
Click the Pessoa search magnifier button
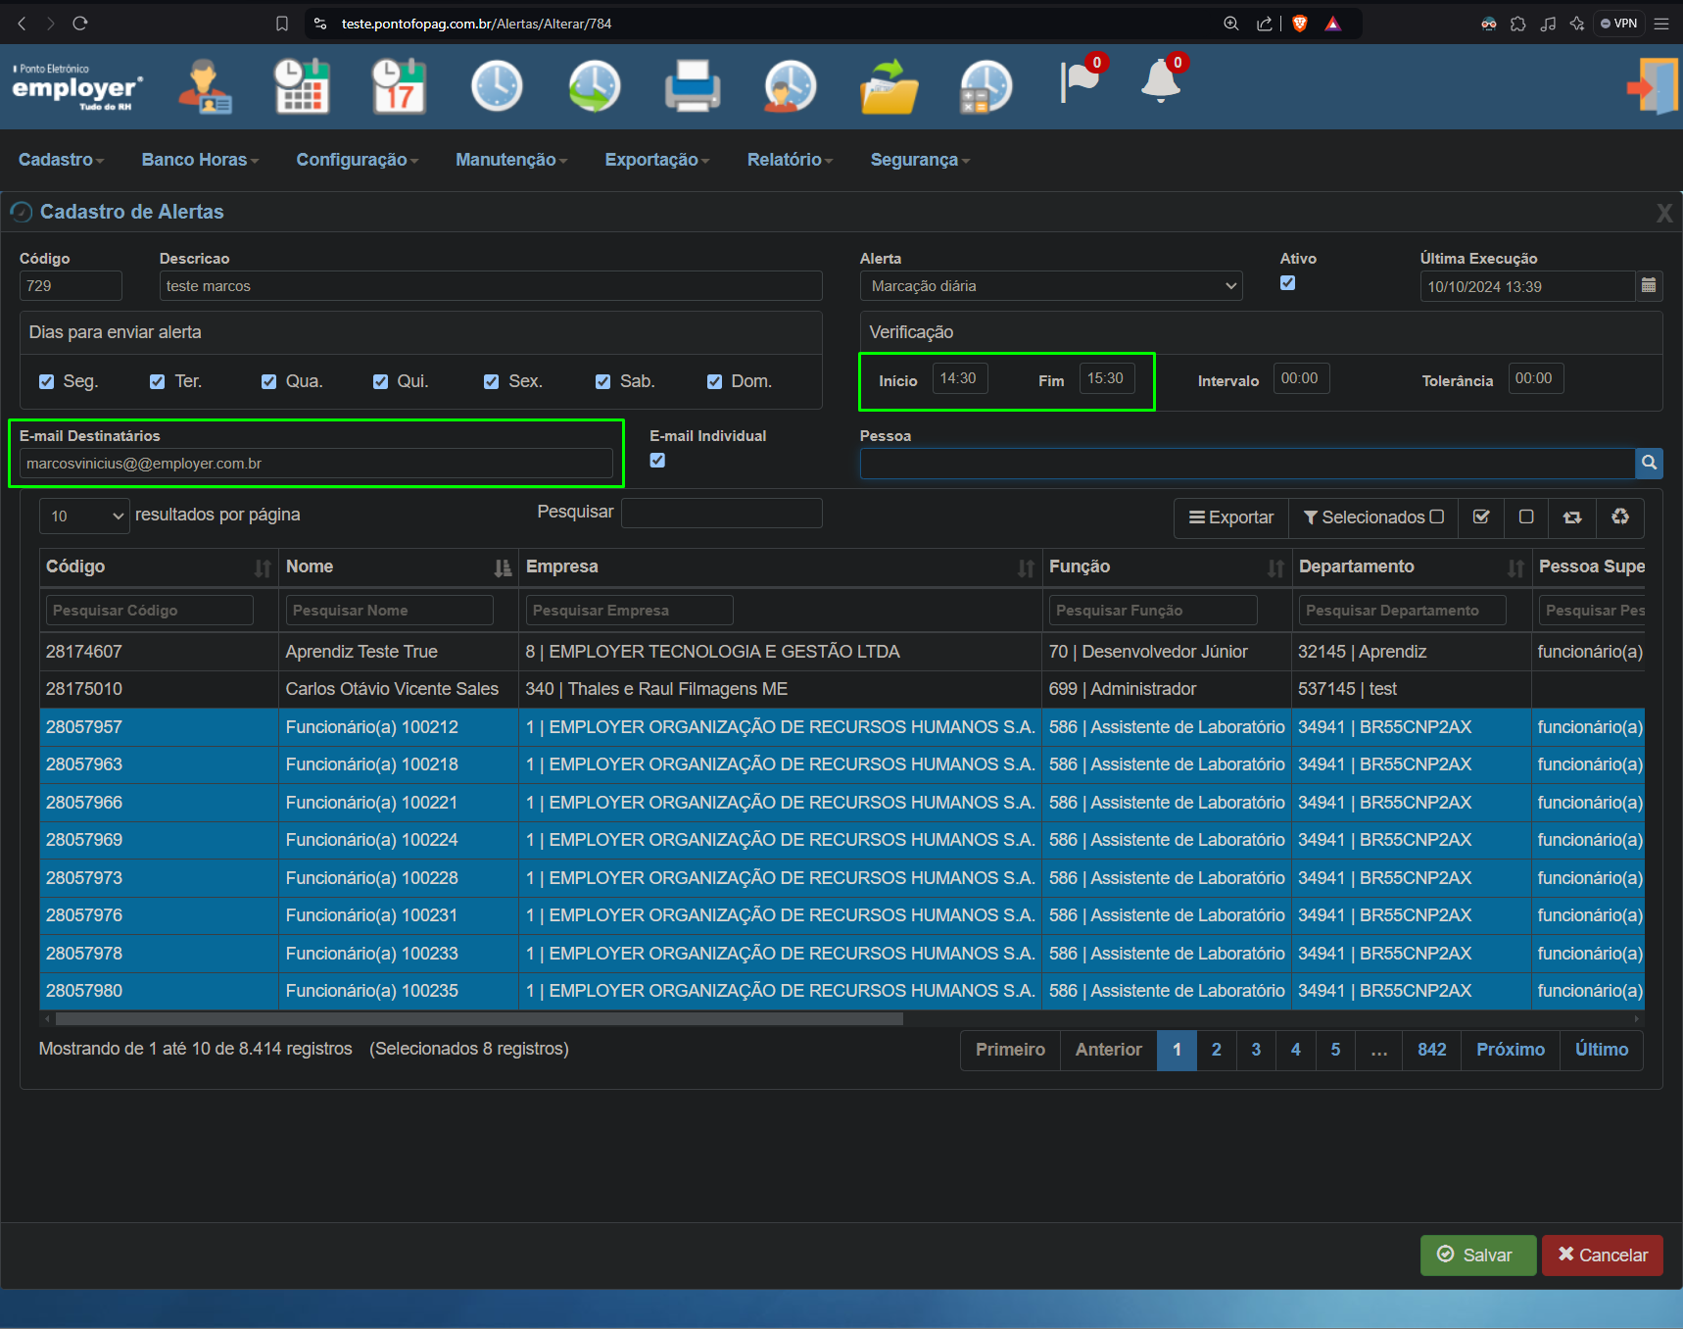tap(1650, 463)
